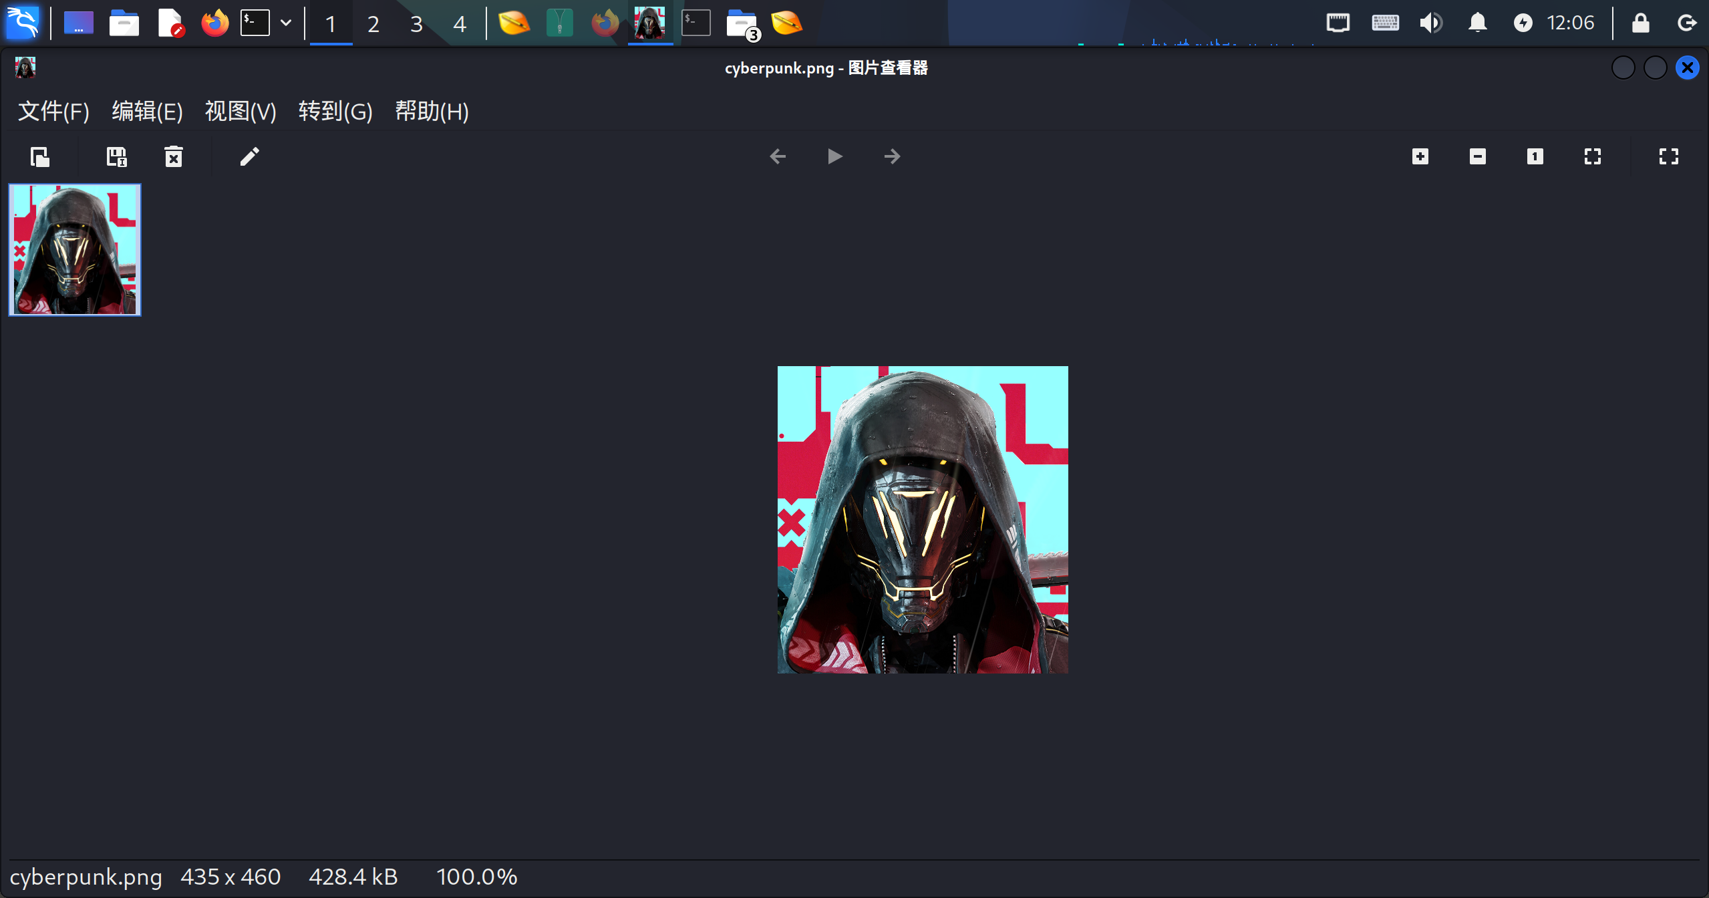
Task: Open the 编辑(E) menu
Action: tap(147, 112)
